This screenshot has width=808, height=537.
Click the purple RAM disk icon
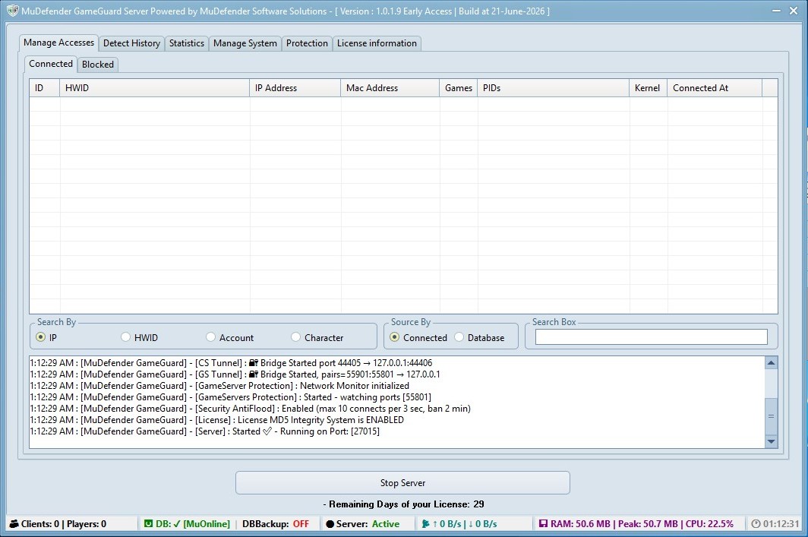543,523
